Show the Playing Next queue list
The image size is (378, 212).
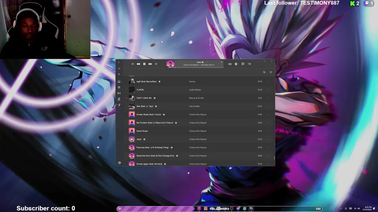(250, 64)
